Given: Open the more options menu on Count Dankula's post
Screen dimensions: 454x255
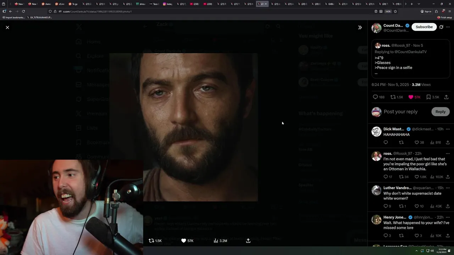Looking at the screenshot, I should [x=448, y=27].
